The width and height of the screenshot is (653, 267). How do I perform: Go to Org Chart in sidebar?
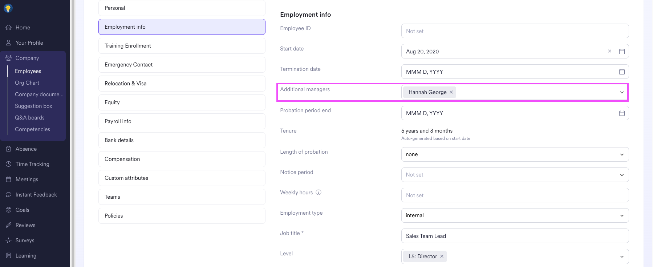[x=27, y=83]
